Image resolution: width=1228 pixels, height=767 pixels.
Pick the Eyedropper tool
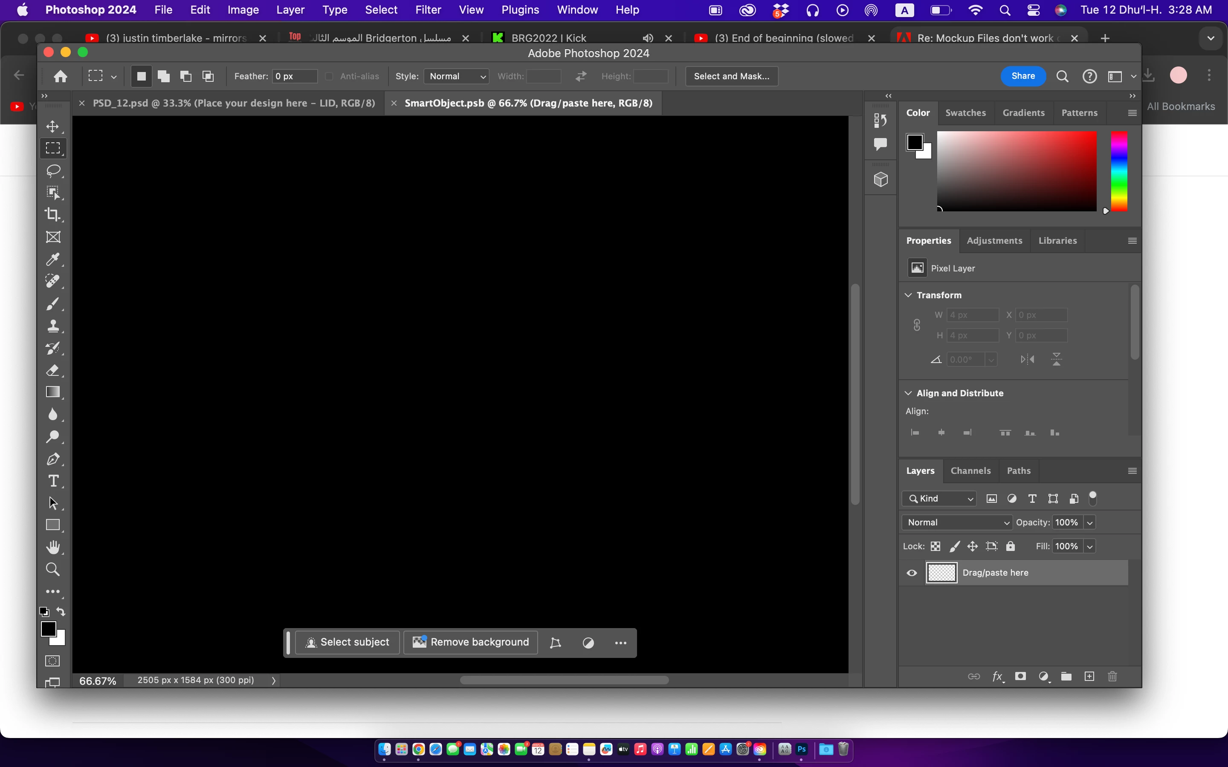click(53, 259)
